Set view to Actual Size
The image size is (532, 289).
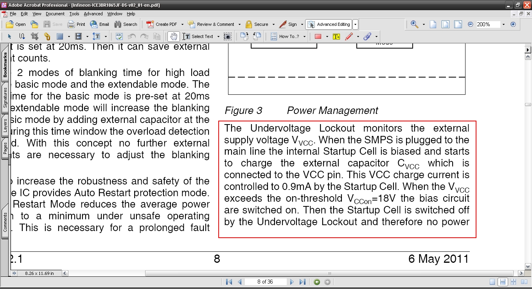coord(433,24)
